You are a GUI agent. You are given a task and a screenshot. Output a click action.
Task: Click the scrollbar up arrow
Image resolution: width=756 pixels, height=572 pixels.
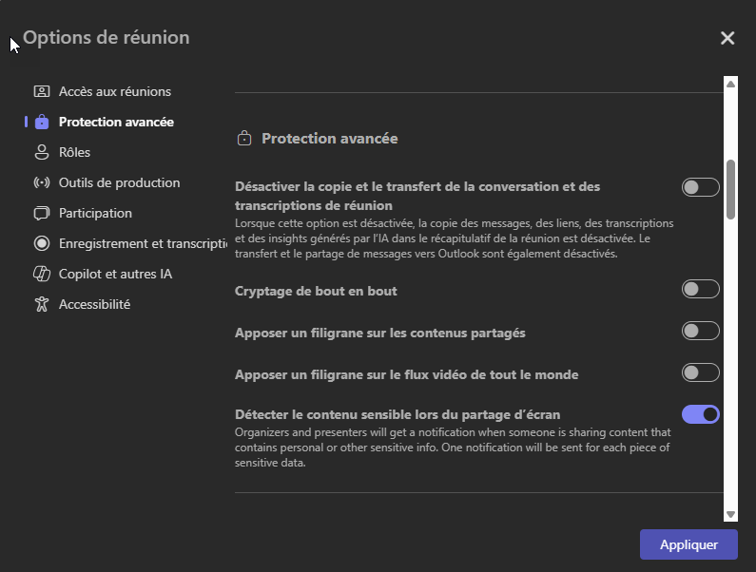[730, 84]
